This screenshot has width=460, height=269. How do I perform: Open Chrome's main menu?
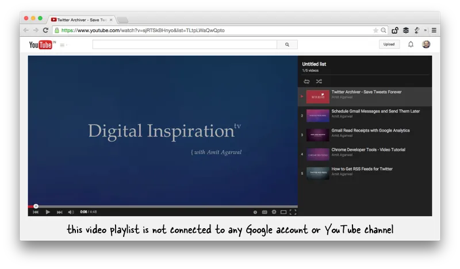434,30
